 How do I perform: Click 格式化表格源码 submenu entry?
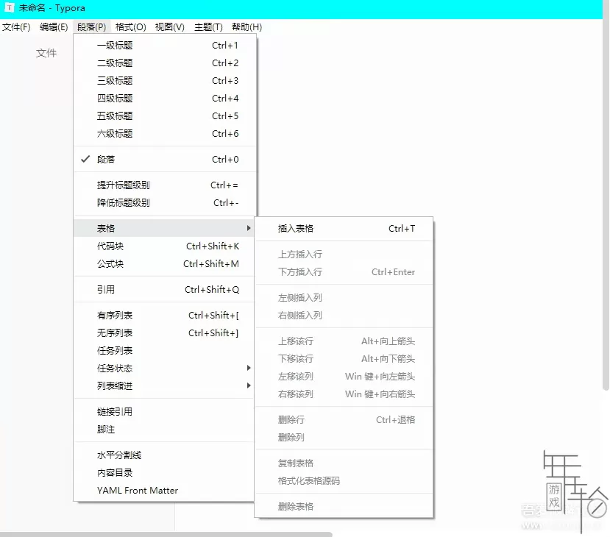pyautogui.click(x=344, y=480)
